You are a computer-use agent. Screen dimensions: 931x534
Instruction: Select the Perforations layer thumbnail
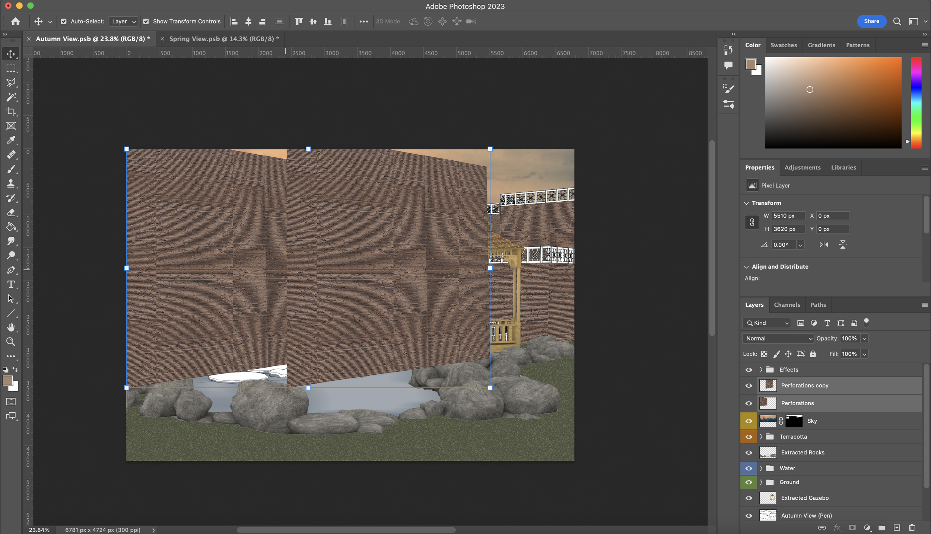(x=768, y=403)
